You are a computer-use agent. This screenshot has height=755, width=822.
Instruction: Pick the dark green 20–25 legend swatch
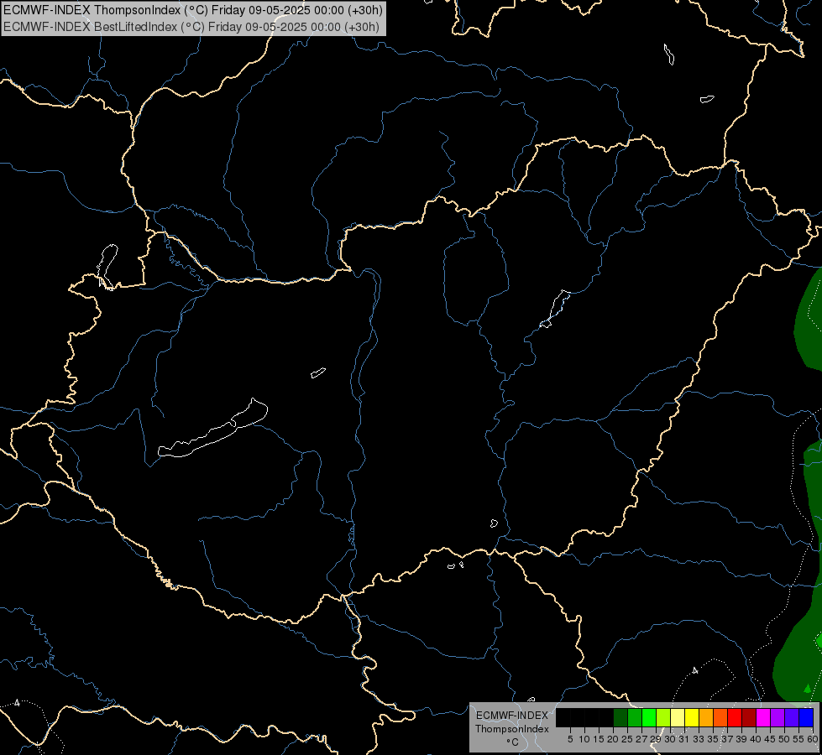620,718
